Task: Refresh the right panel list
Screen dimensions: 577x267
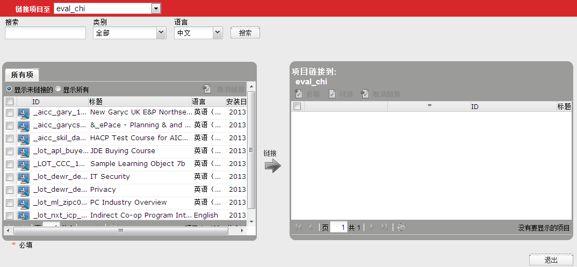Action: [401, 227]
